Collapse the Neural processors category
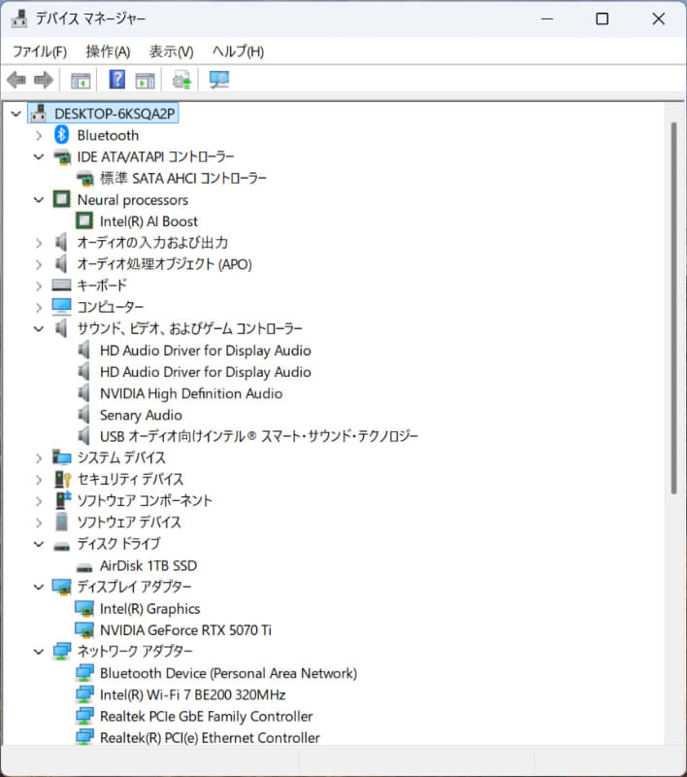Viewport: 687px width, 777px height. pyautogui.click(x=39, y=200)
